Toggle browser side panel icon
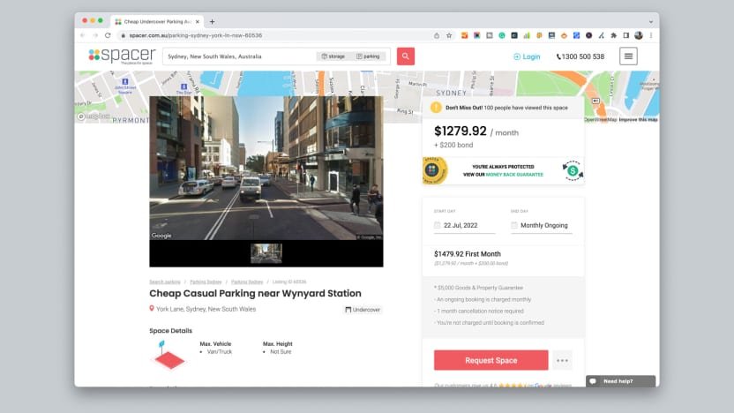The width and height of the screenshot is (734, 413). (625, 35)
